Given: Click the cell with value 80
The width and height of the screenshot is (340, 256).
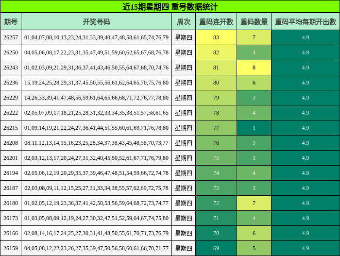Looking at the screenshot, I should 216,83.
